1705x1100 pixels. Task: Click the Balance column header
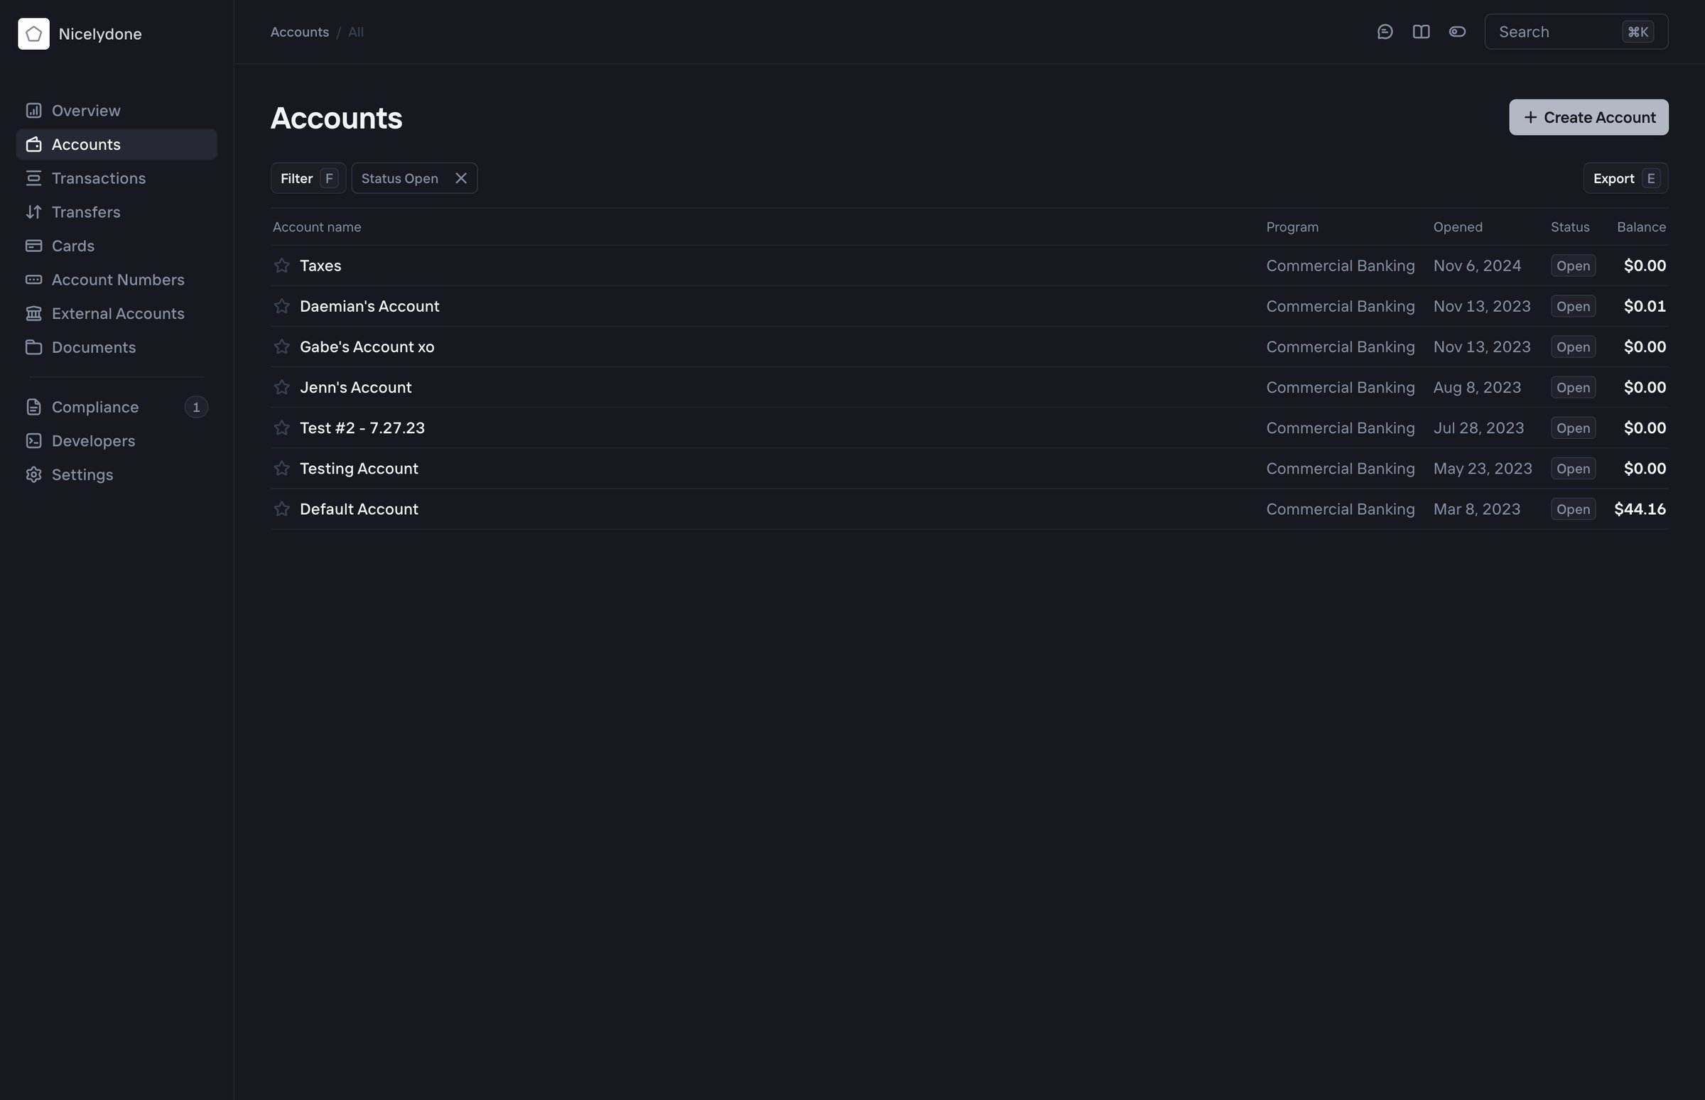1641,227
